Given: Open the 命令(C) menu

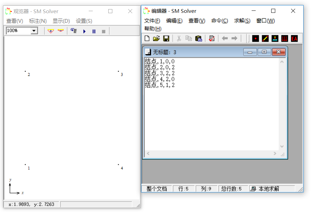Looking at the screenshot, I should click(220, 21).
